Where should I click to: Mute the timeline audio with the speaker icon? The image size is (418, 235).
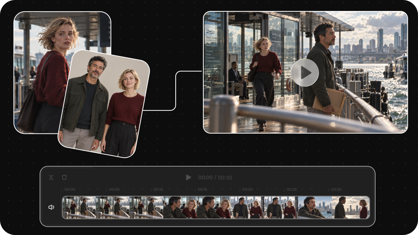point(51,207)
